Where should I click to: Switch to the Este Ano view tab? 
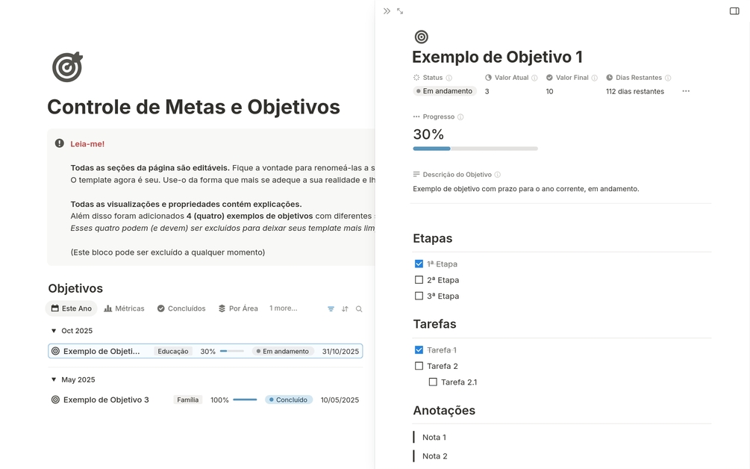72,308
